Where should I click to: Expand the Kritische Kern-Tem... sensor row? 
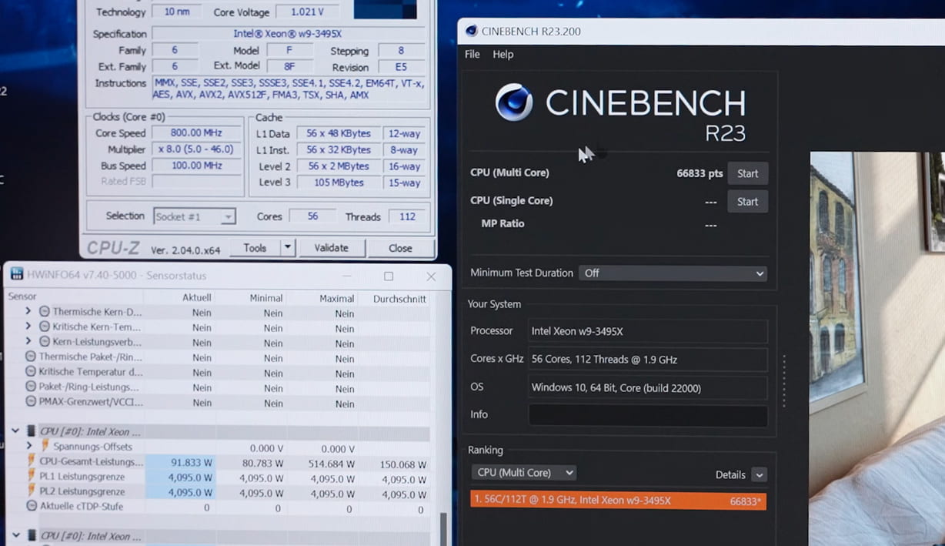28,327
